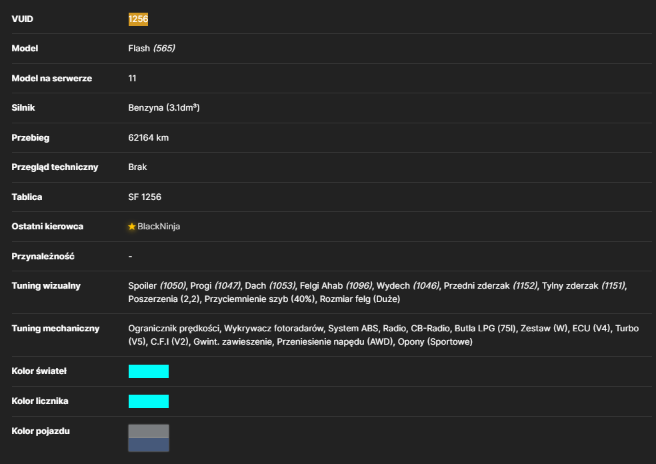Click the Model na serwerze value 11
Image resolution: width=656 pixels, height=464 pixels.
[132, 78]
